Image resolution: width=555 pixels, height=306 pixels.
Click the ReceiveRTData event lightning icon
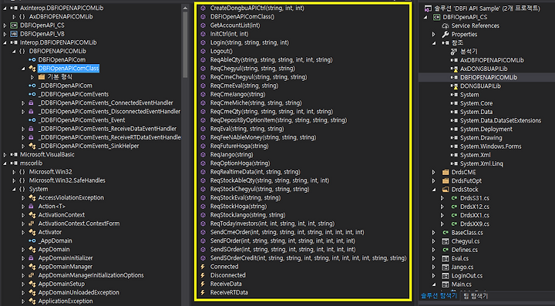203,293
